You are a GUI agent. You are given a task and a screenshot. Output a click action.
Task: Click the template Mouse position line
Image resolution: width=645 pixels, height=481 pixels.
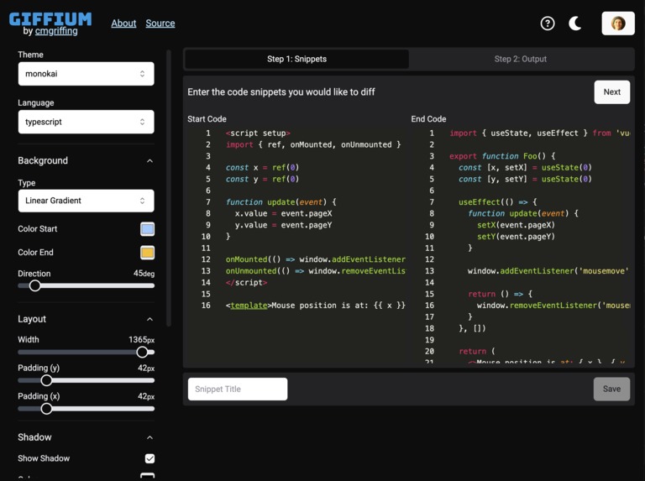pos(316,306)
